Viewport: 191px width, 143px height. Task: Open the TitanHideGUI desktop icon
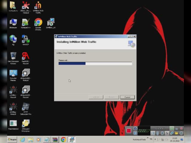13,125
